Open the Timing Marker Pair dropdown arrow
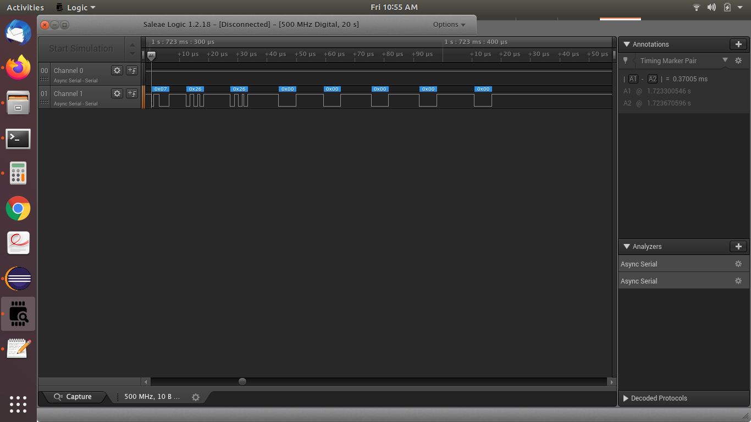The width and height of the screenshot is (751, 422). [725, 60]
